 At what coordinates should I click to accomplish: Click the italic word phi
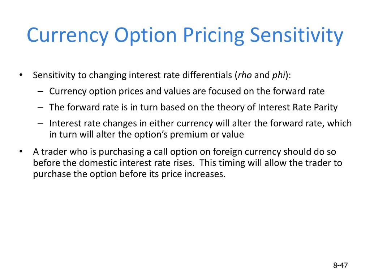pyautogui.click(x=279, y=75)
